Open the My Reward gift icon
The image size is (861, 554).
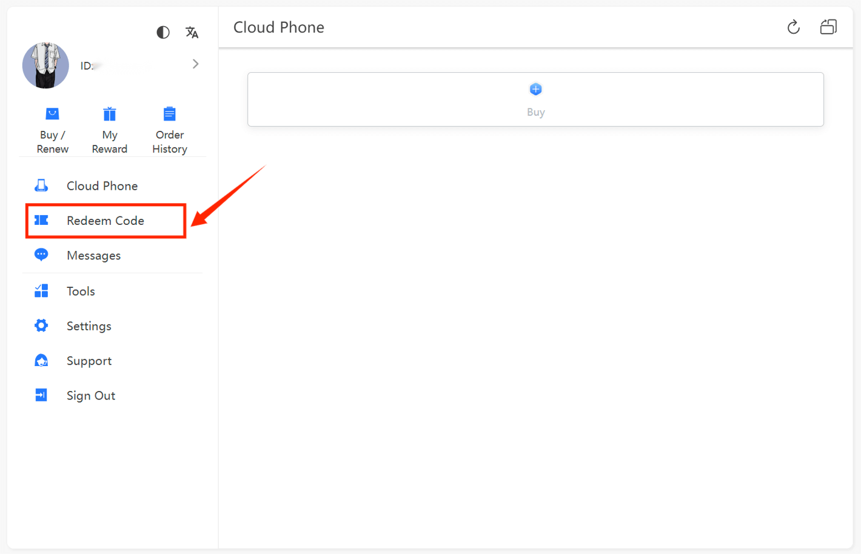(x=110, y=114)
